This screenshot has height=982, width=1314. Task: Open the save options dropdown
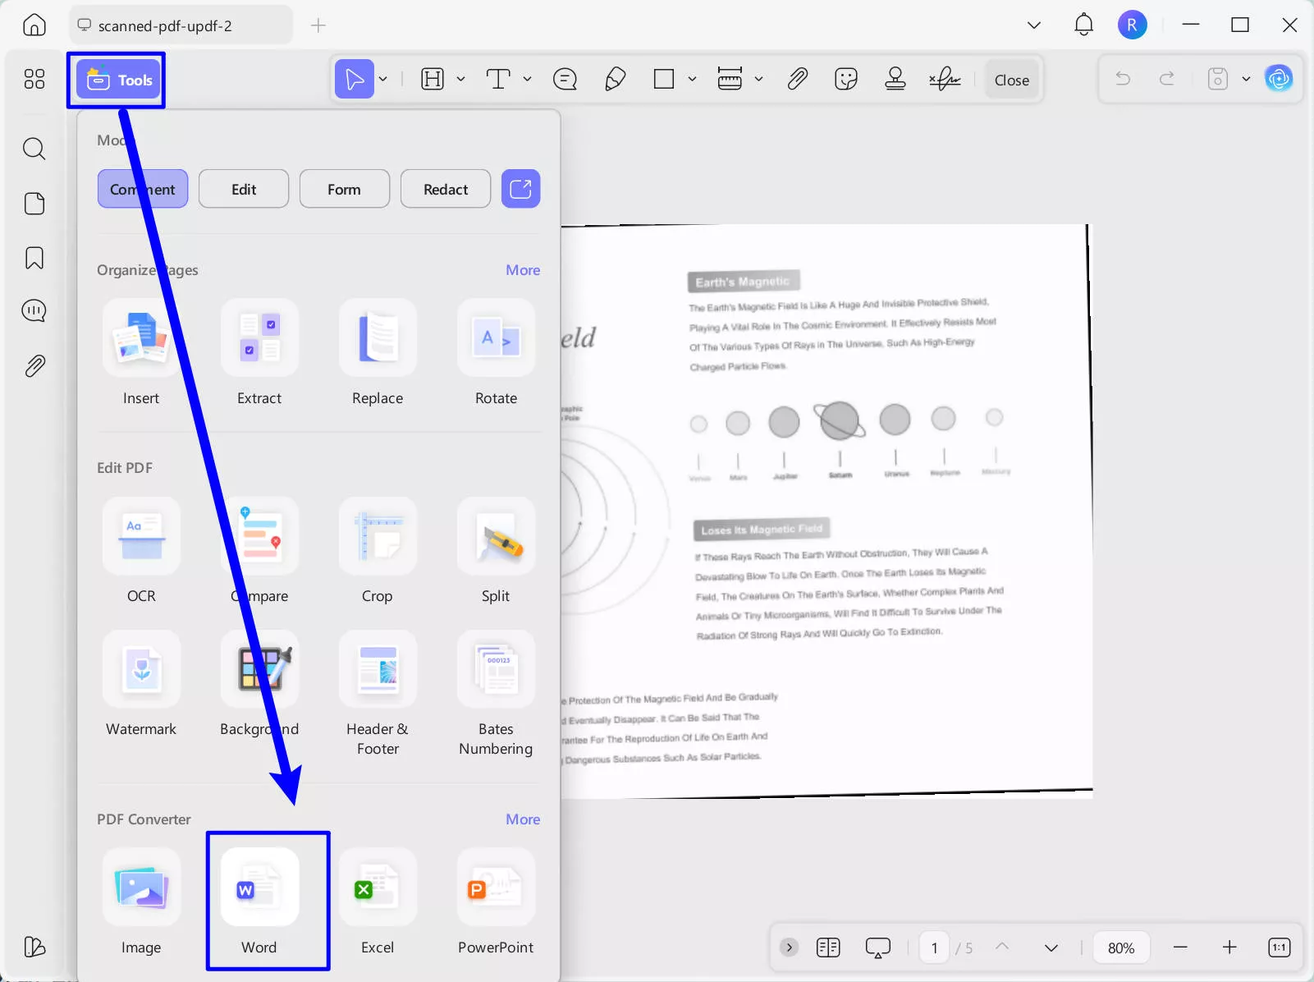[1246, 79]
